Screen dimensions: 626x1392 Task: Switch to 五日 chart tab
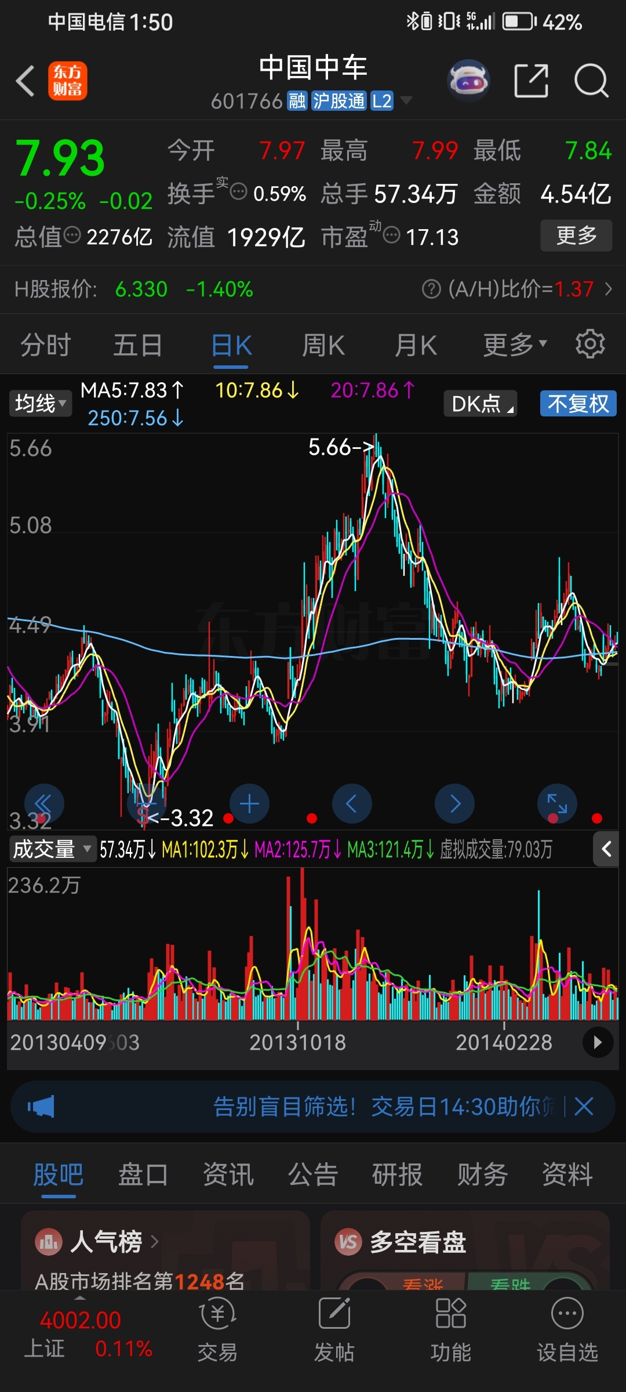[x=138, y=345]
